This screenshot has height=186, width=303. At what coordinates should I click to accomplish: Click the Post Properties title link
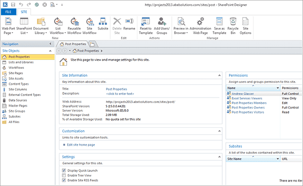(x=116, y=89)
